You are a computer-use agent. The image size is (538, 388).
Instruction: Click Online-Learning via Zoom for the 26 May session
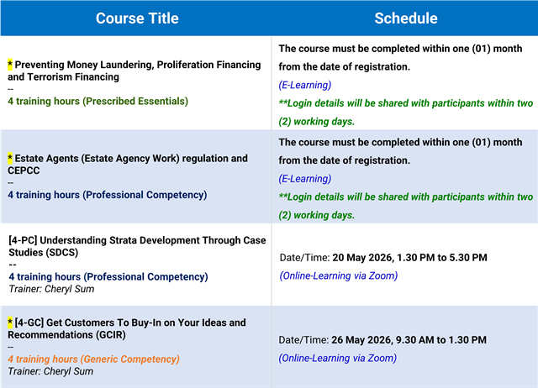click(338, 358)
